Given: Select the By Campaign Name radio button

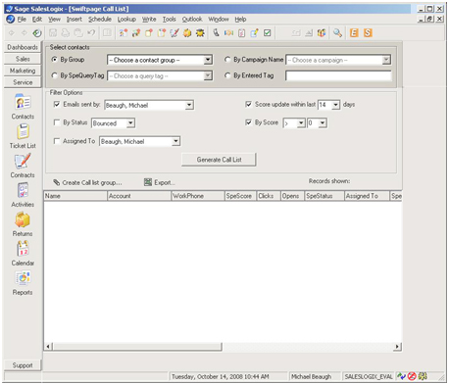Looking at the screenshot, I should pos(227,60).
